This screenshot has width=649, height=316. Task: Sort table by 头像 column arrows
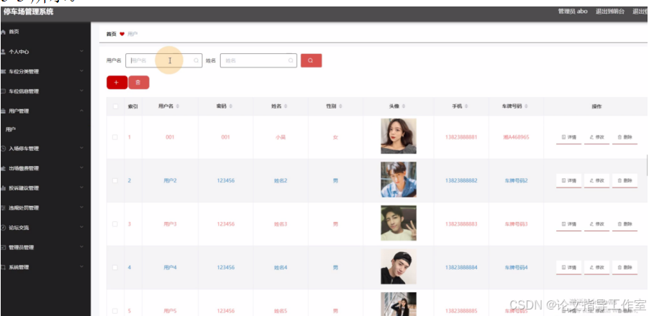point(404,106)
